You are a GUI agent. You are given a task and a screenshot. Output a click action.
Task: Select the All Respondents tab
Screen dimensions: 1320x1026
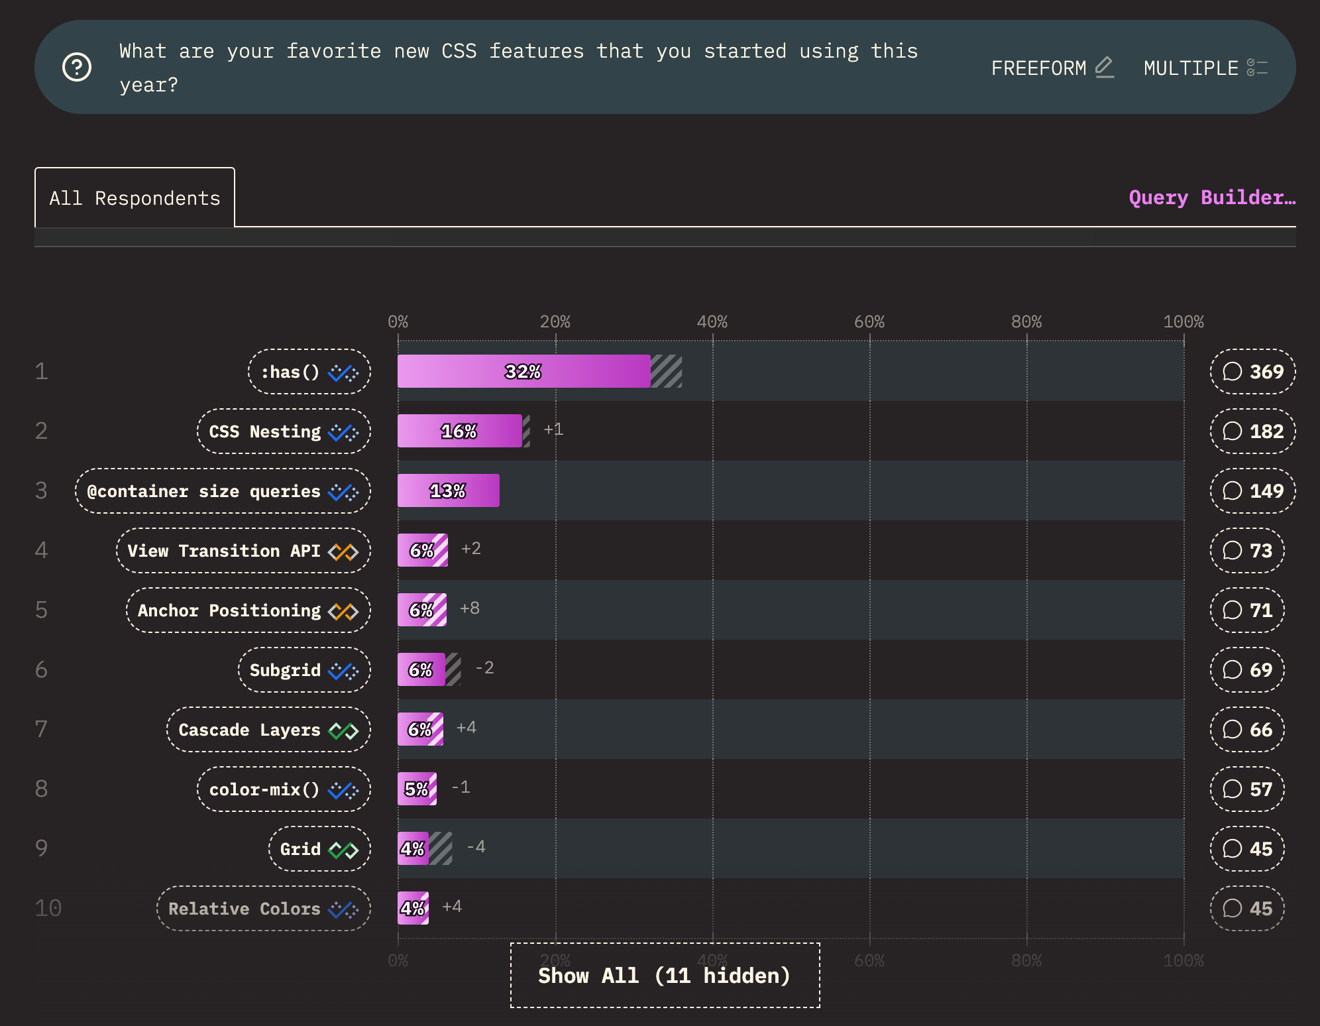(135, 198)
